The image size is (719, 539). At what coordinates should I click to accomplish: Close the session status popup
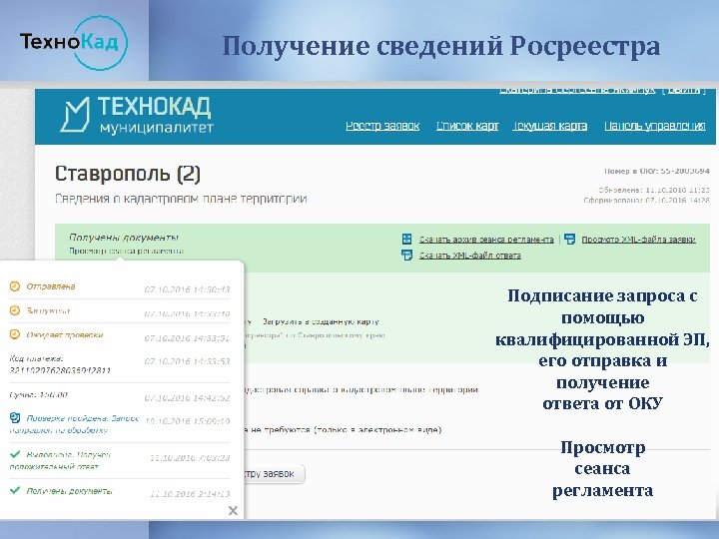click(233, 511)
